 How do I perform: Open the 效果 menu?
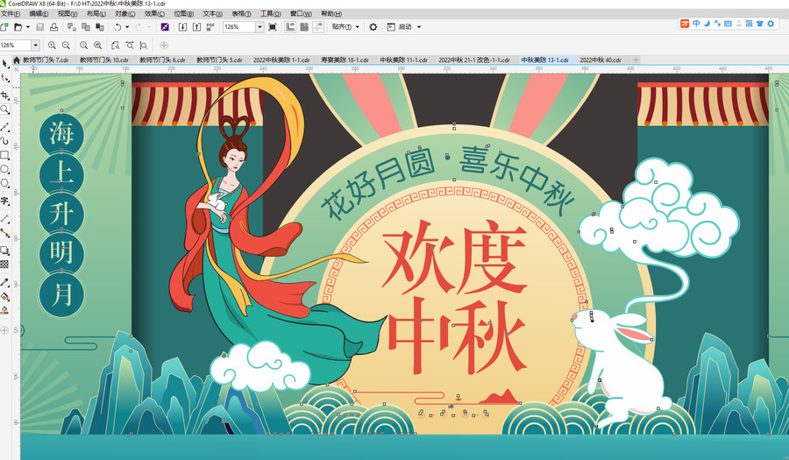(154, 13)
